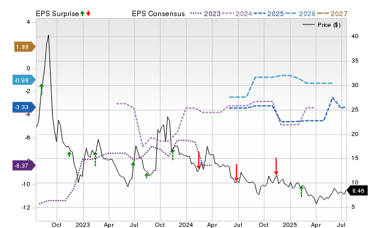Click the 5 label on the price axis
The width and height of the screenshot is (382, 228).
pos(353,207)
